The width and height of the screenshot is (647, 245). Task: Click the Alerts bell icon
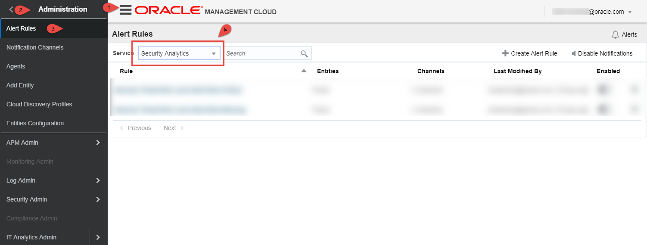615,34
